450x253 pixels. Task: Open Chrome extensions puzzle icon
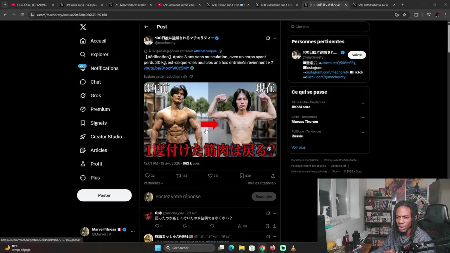[x=416, y=15]
